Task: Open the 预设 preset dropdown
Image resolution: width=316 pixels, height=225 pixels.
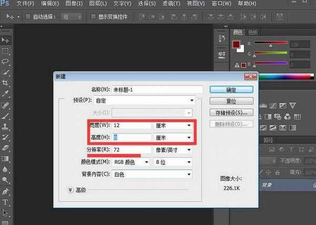Action: tap(144, 100)
